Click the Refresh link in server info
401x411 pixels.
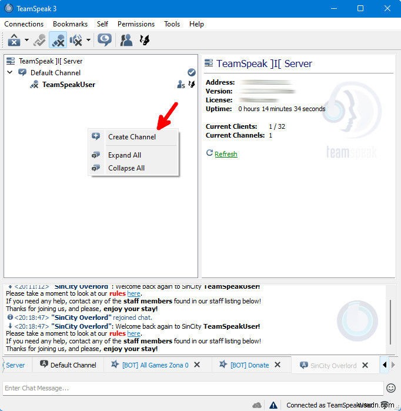226,154
